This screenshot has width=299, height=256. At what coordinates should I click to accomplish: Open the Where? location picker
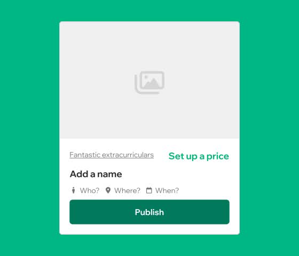pyautogui.click(x=127, y=190)
